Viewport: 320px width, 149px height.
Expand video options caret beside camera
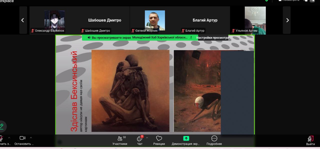[31, 138]
